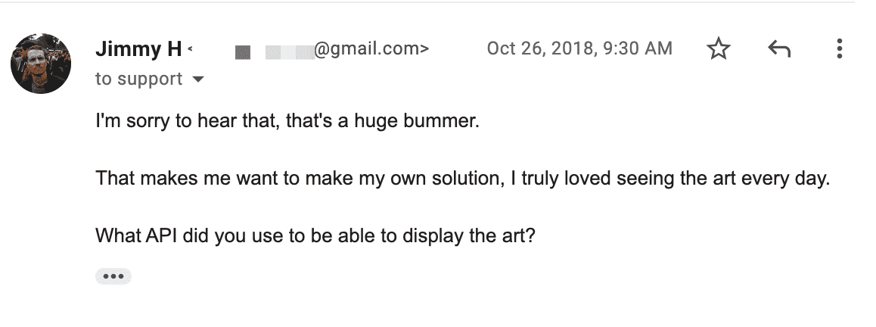
Task: Click the question 'What API did you use'
Action: [x=315, y=235]
